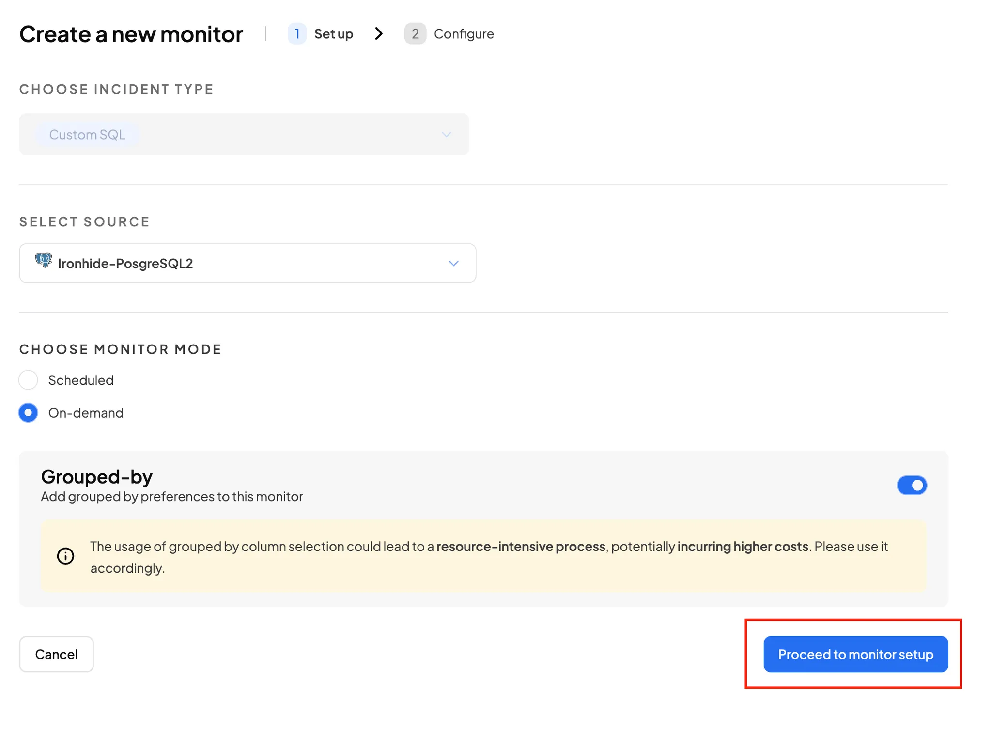
Task: Expand the Select Source dropdown chevron
Action: coord(453,263)
